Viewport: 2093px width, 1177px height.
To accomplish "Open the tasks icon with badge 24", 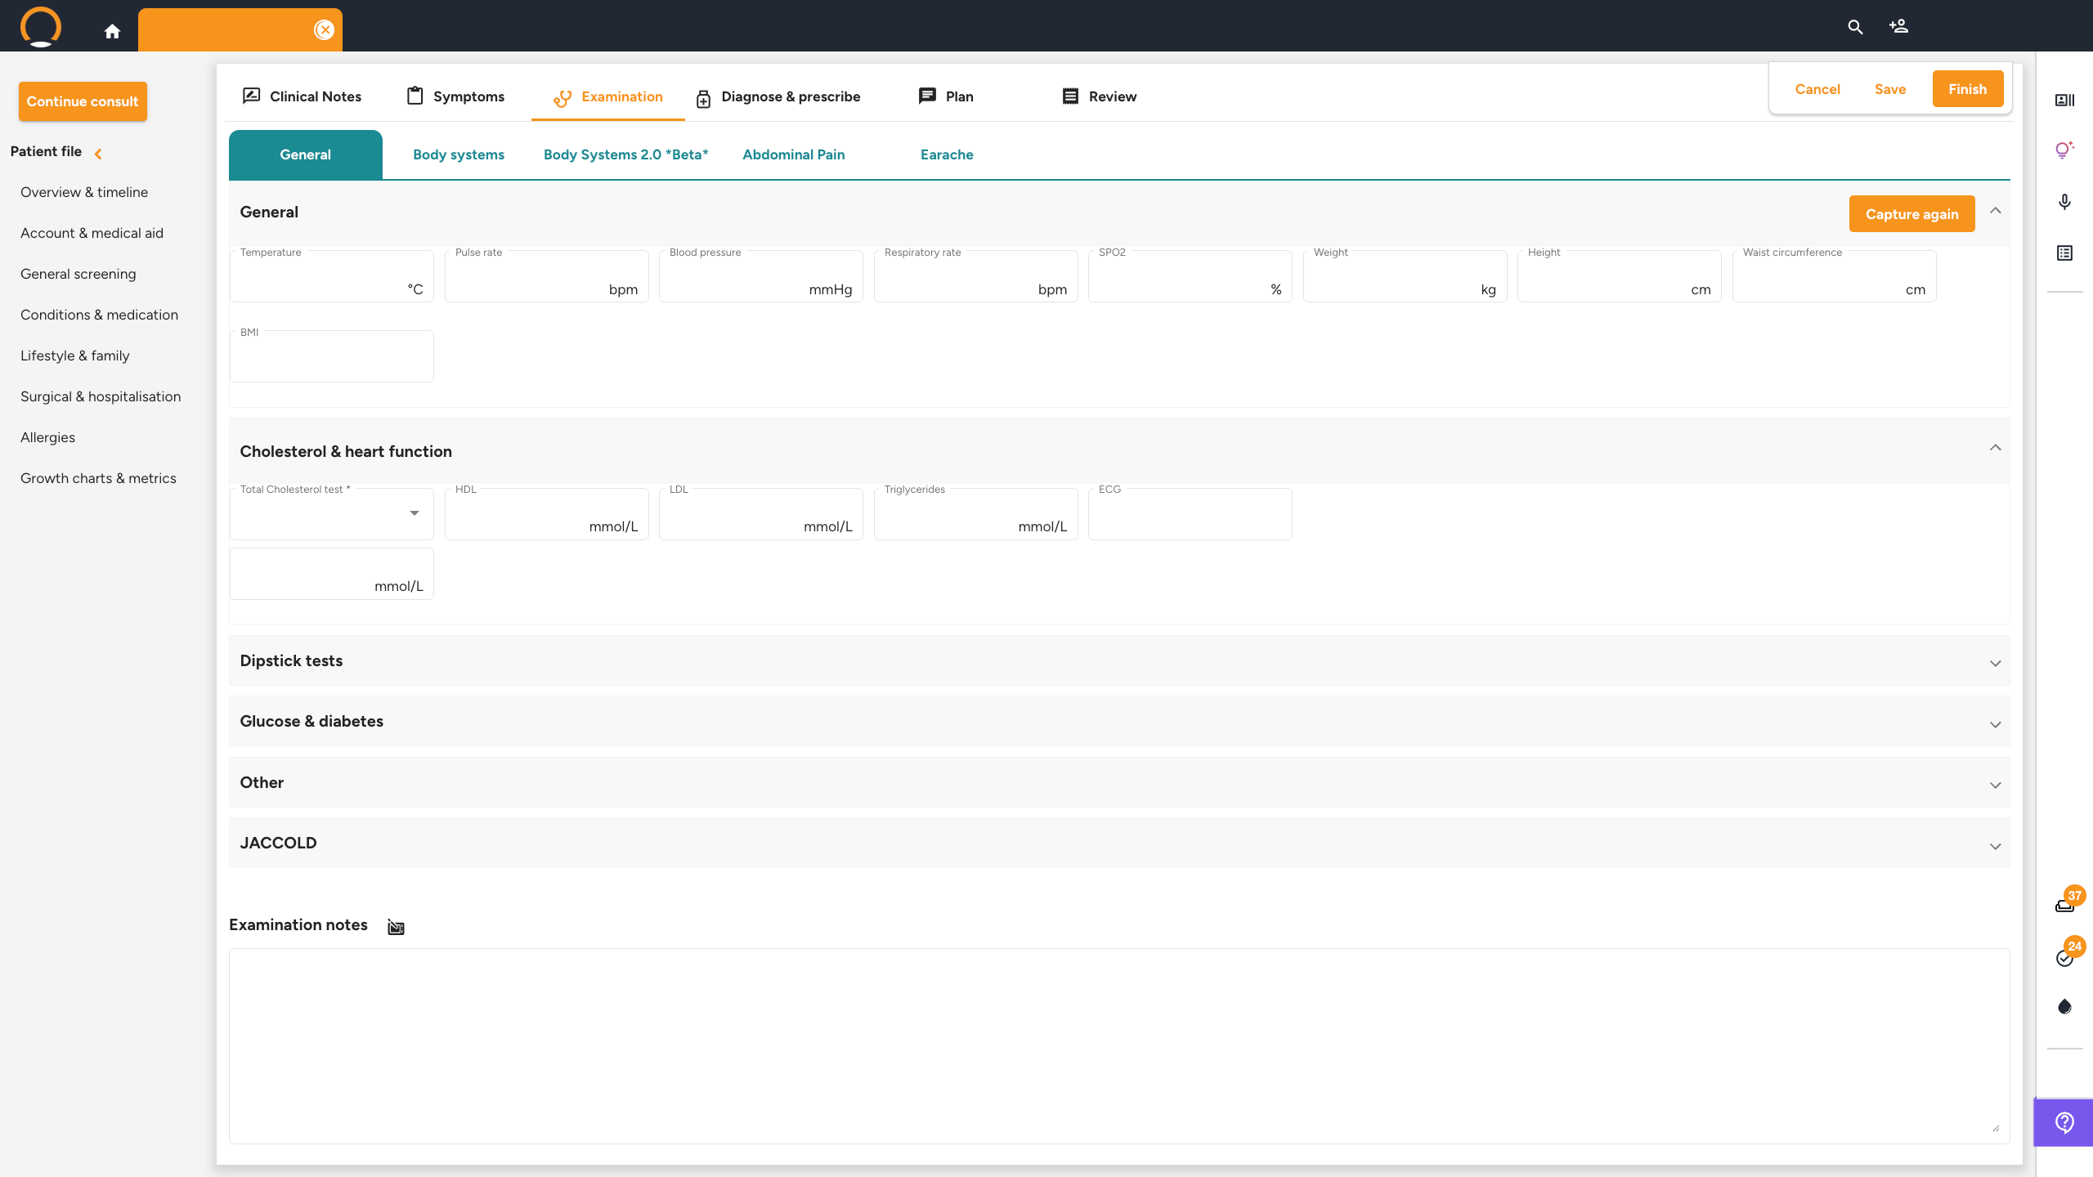I will pos(2065,957).
